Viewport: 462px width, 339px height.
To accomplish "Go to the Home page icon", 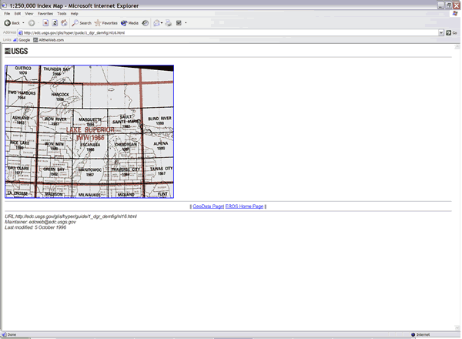I will click(x=64, y=23).
